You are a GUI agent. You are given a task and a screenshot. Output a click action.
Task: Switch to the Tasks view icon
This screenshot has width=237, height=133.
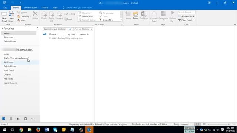pyautogui.click(x=26, y=119)
